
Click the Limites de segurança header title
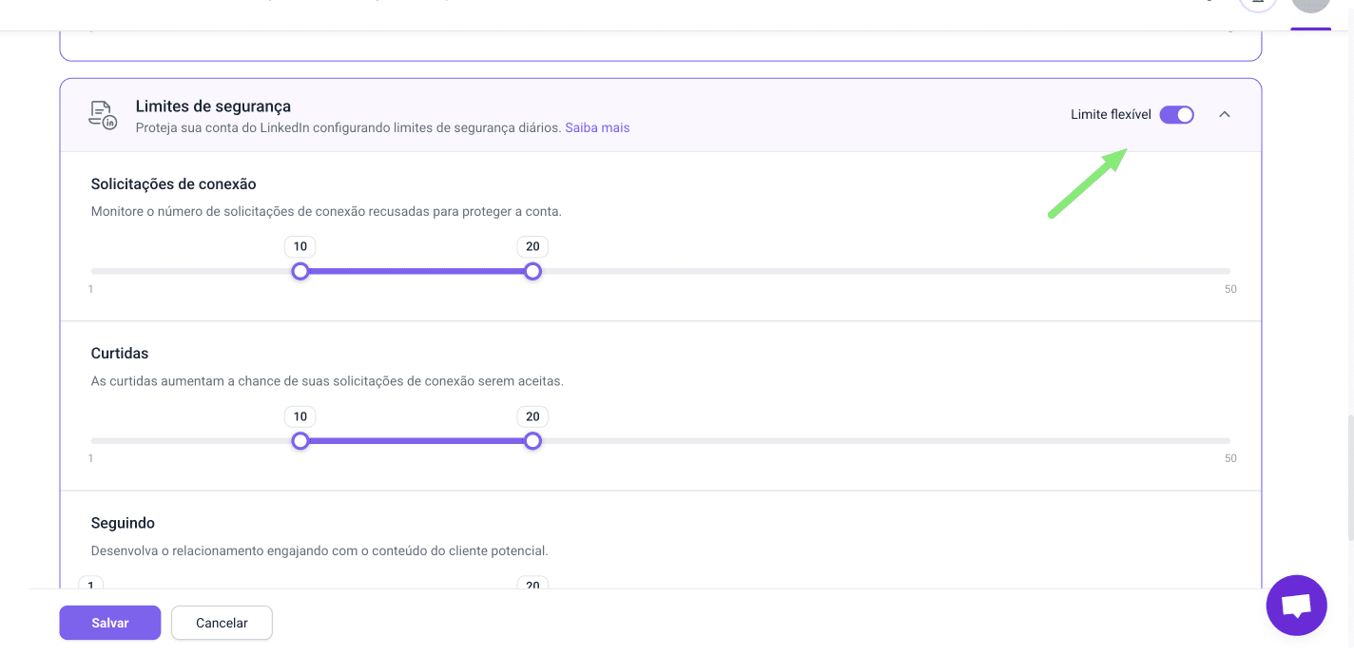pyautogui.click(x=213, y=106)
